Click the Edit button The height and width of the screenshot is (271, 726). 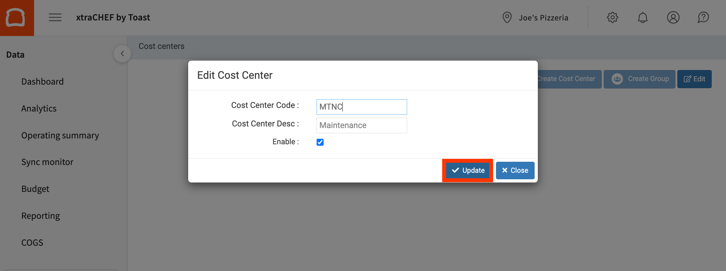pos(694,79)
